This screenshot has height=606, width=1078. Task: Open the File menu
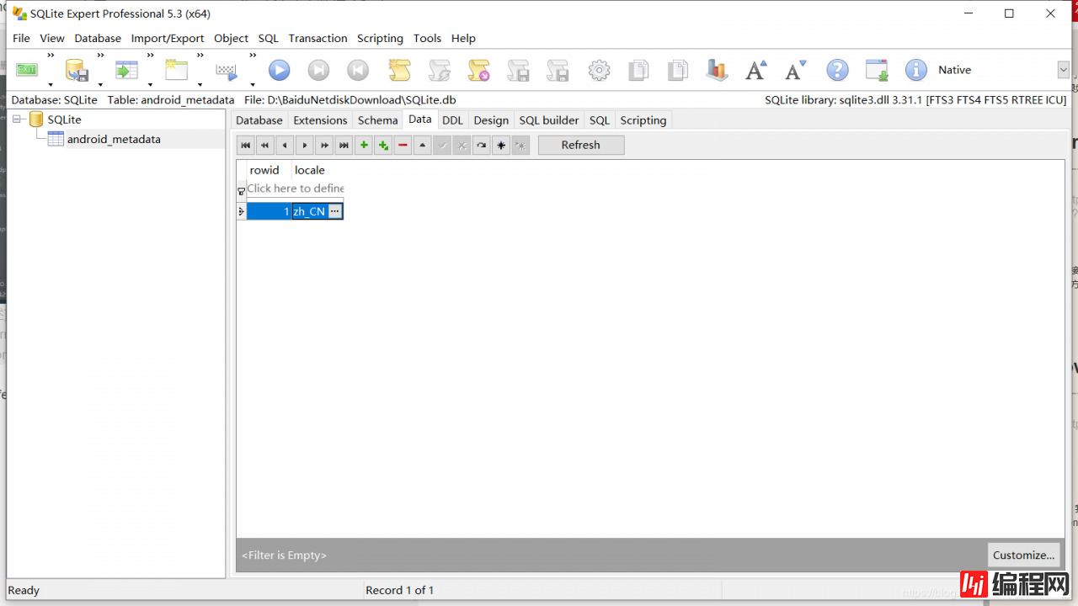tap(21, 38)
